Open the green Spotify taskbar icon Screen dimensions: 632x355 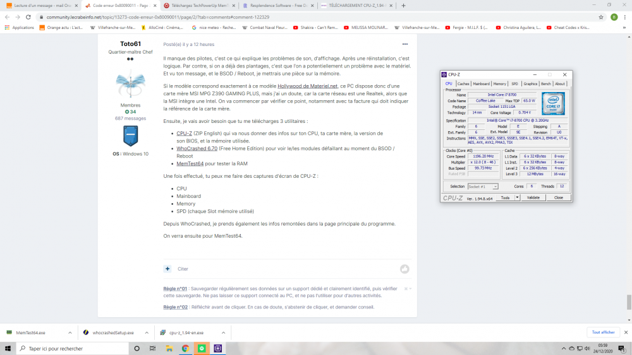click(x=202, y=348)
